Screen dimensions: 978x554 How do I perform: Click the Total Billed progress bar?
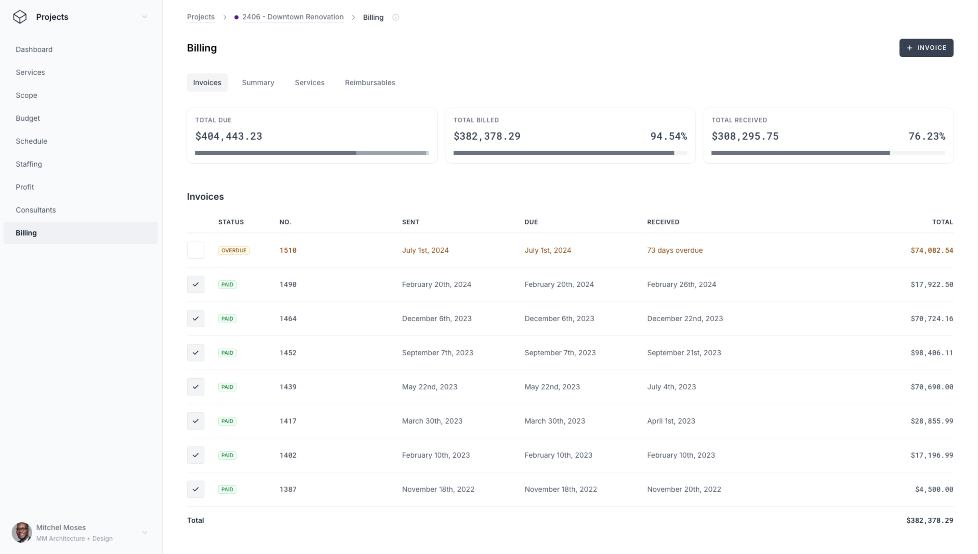click(x=570, y=153)
